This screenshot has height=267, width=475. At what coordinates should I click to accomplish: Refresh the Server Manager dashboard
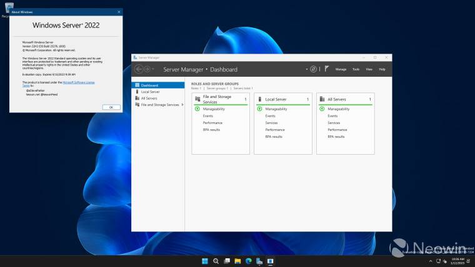pos(313,69)
